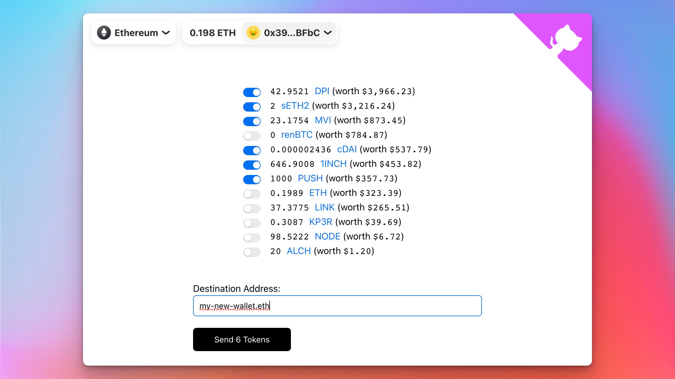Click the Send 6 Tokens button
Viewport: 675px width, 379px height.
pyautogui.click(x=242, y=339)
